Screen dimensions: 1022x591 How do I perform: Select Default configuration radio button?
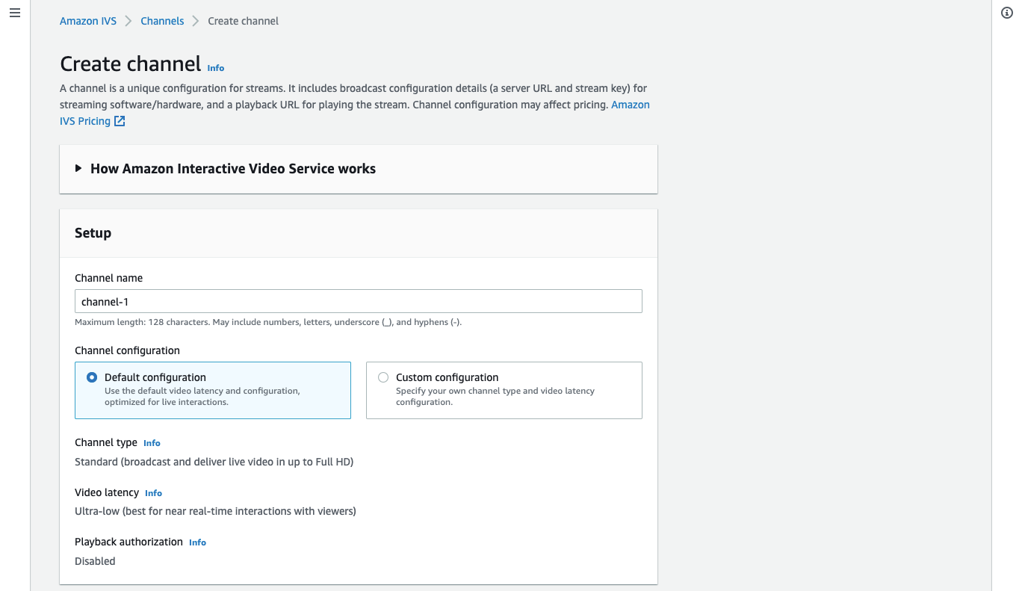pyautogui.click(x=92, y=377)
